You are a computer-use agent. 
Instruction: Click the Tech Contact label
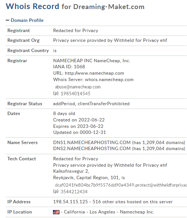[22, 159]
